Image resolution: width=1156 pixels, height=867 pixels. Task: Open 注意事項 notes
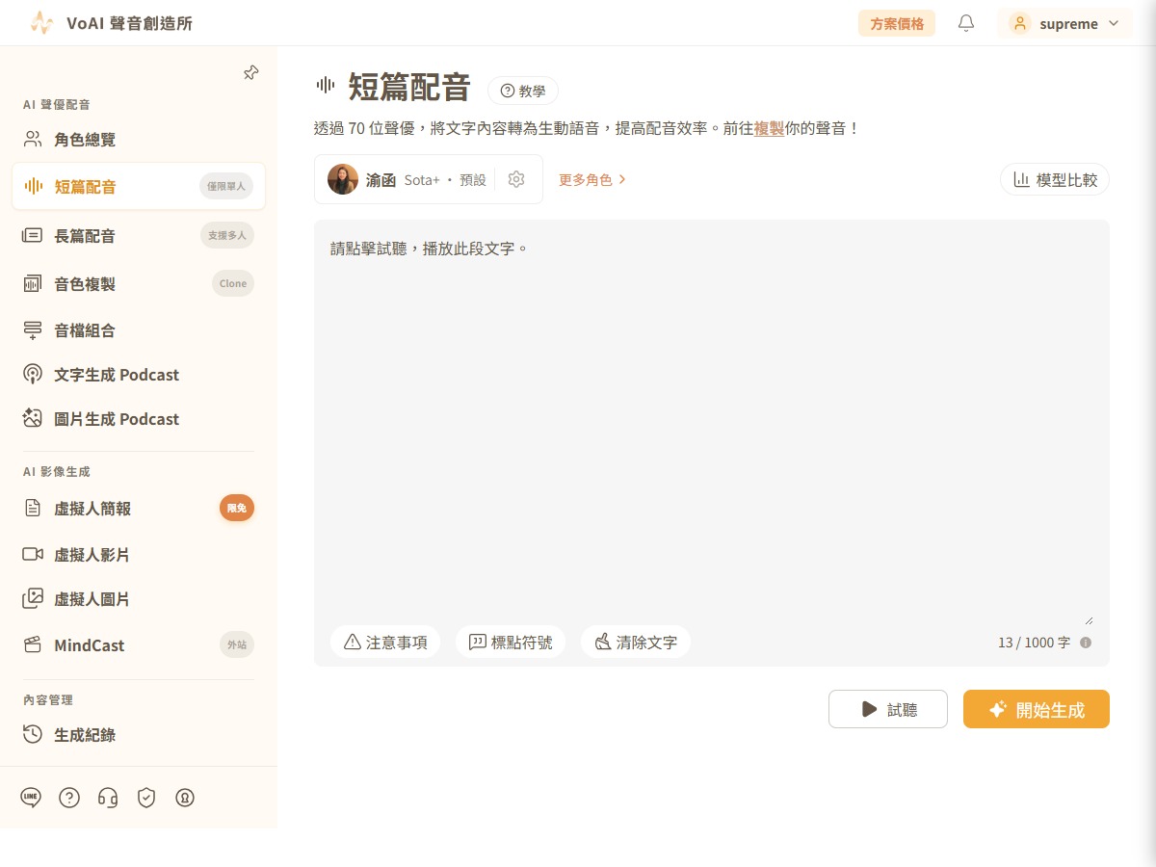[385, 642]
